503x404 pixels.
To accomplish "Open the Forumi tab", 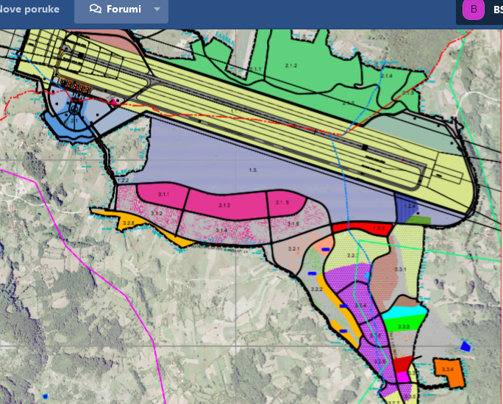I will pos(122,10).
